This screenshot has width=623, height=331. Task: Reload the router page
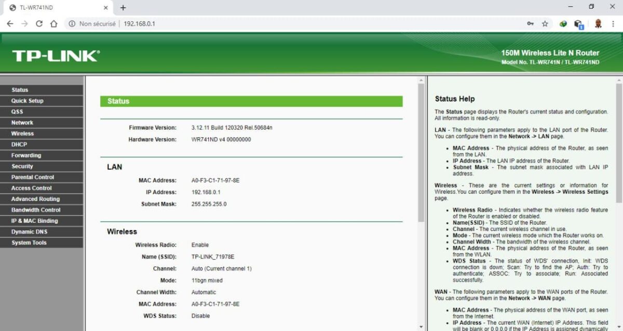point(39,24)
